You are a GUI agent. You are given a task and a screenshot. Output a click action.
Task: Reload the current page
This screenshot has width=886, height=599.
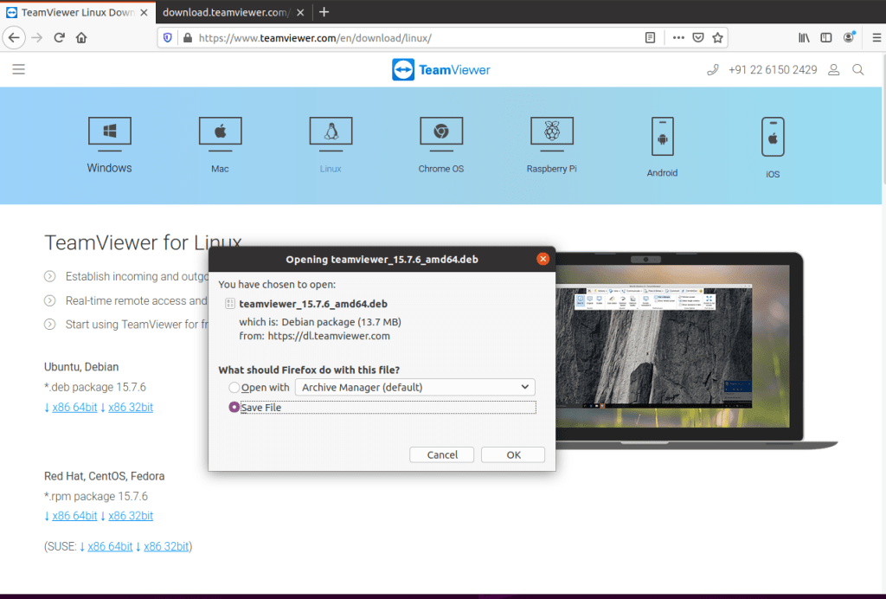[x=60, y=38]
